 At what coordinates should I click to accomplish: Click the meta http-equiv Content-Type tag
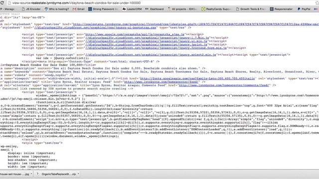[x=99, y=62]
